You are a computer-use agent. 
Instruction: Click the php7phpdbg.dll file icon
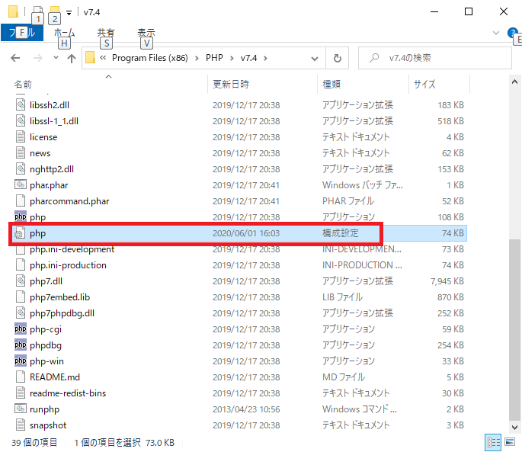21,313
